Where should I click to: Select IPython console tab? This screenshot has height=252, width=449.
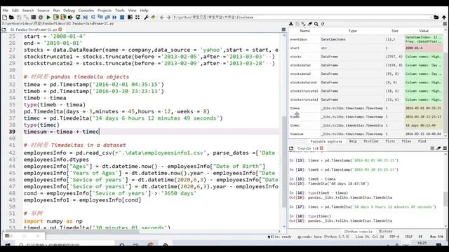click(x=358, y=232)
